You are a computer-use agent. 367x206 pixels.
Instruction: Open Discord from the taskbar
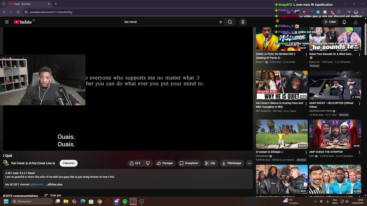pos(116,201)
